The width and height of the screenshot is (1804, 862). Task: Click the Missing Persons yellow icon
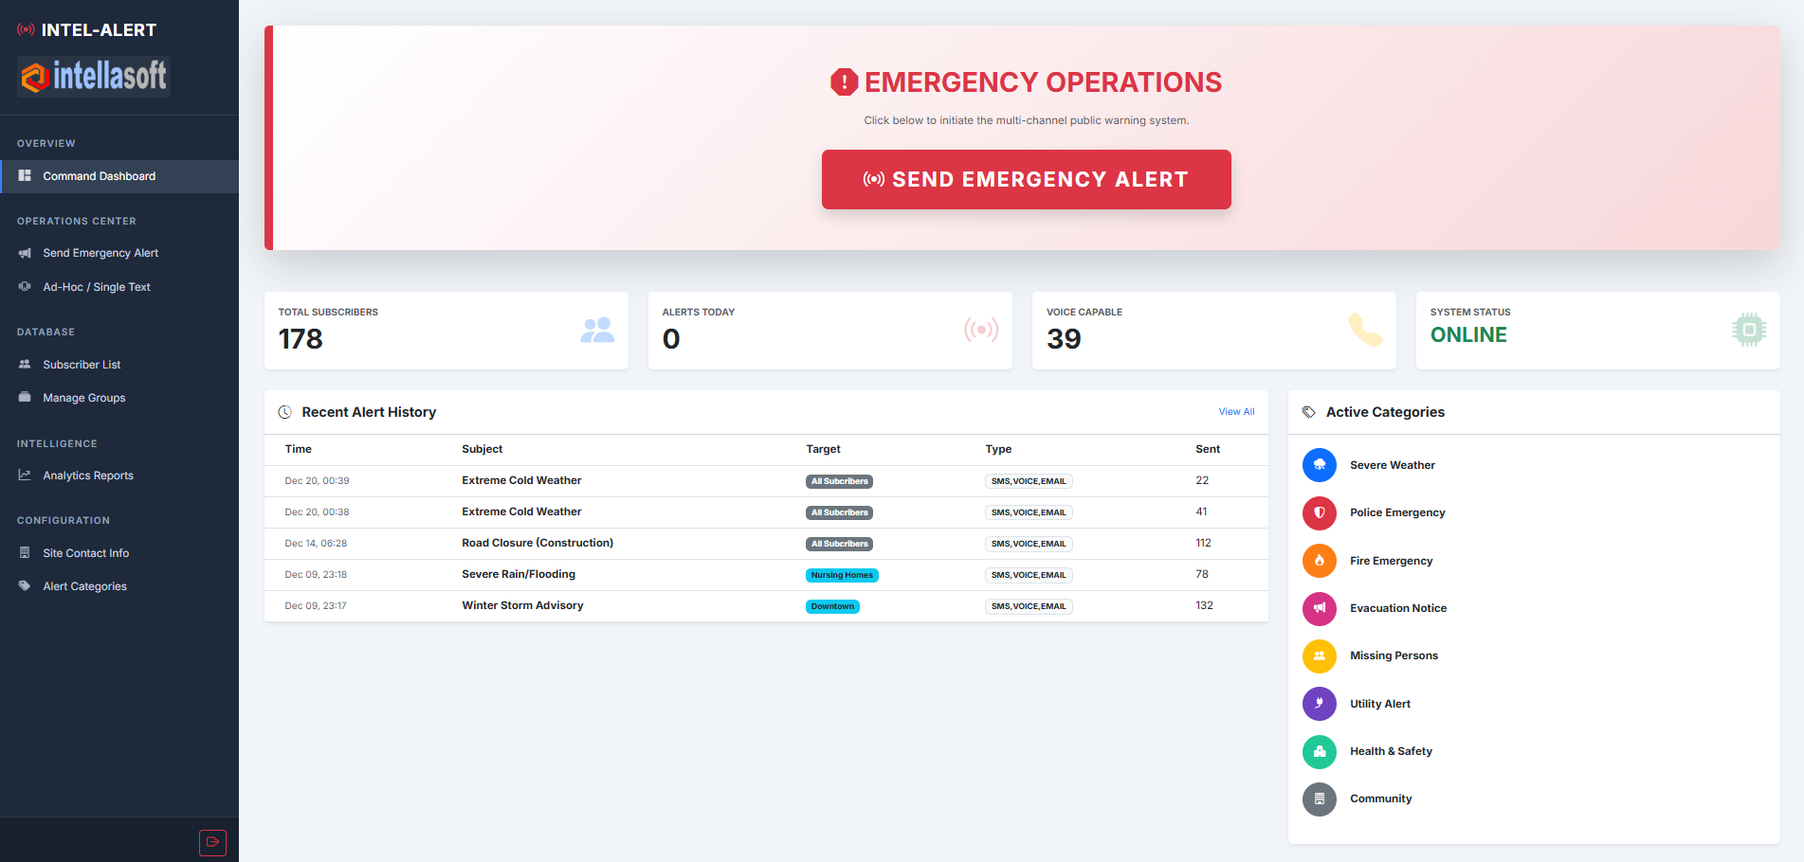pos(1319,655)
